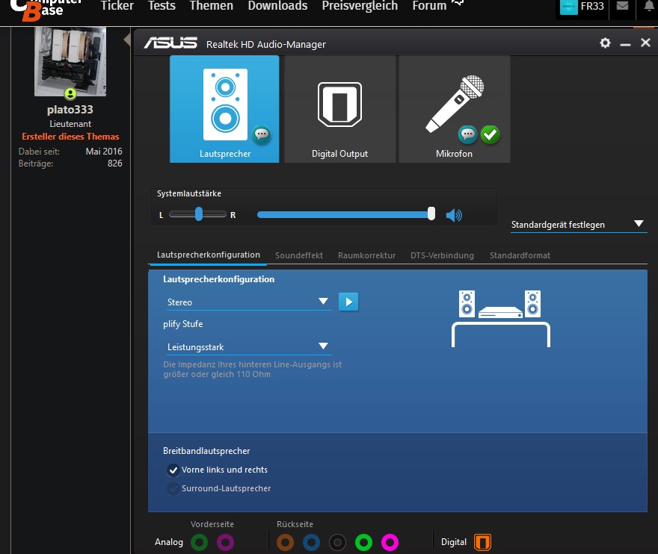The width and height of the screenshot is (658, 554).
Task: Click the chat bubble icon on Mikrofon tile
Action: (x=467, y=134)
